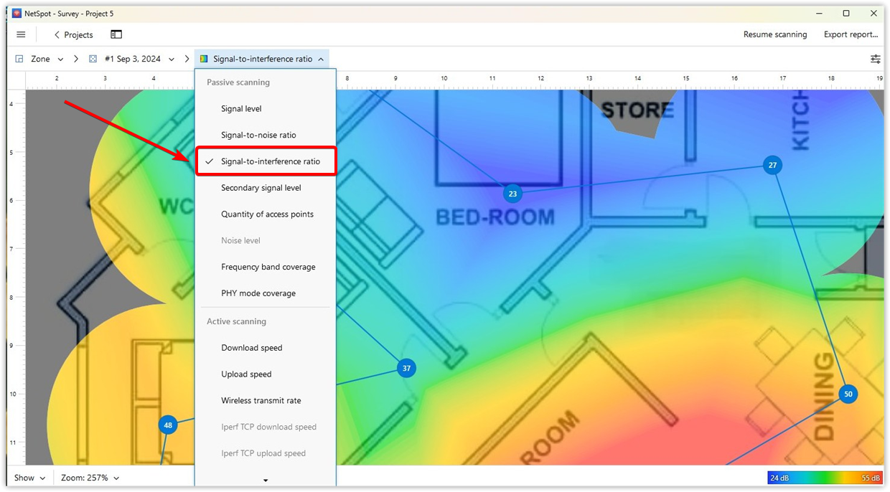Screen dimensions: 890x492
Task: Switch heatmap to Quantity of access points
Action: 266,214
